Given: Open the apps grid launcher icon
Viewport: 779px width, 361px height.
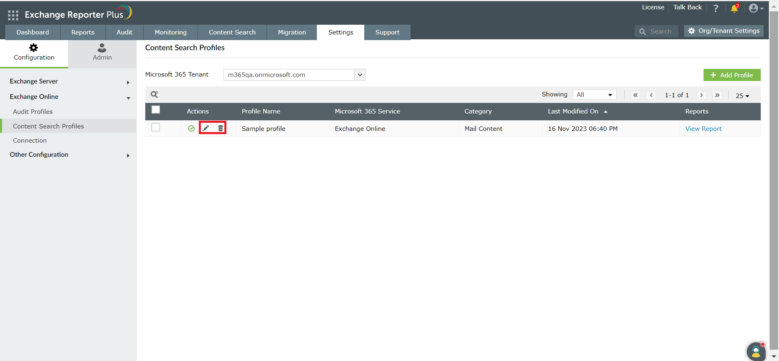Looking at the screenshot, I should tap(13, 15).
